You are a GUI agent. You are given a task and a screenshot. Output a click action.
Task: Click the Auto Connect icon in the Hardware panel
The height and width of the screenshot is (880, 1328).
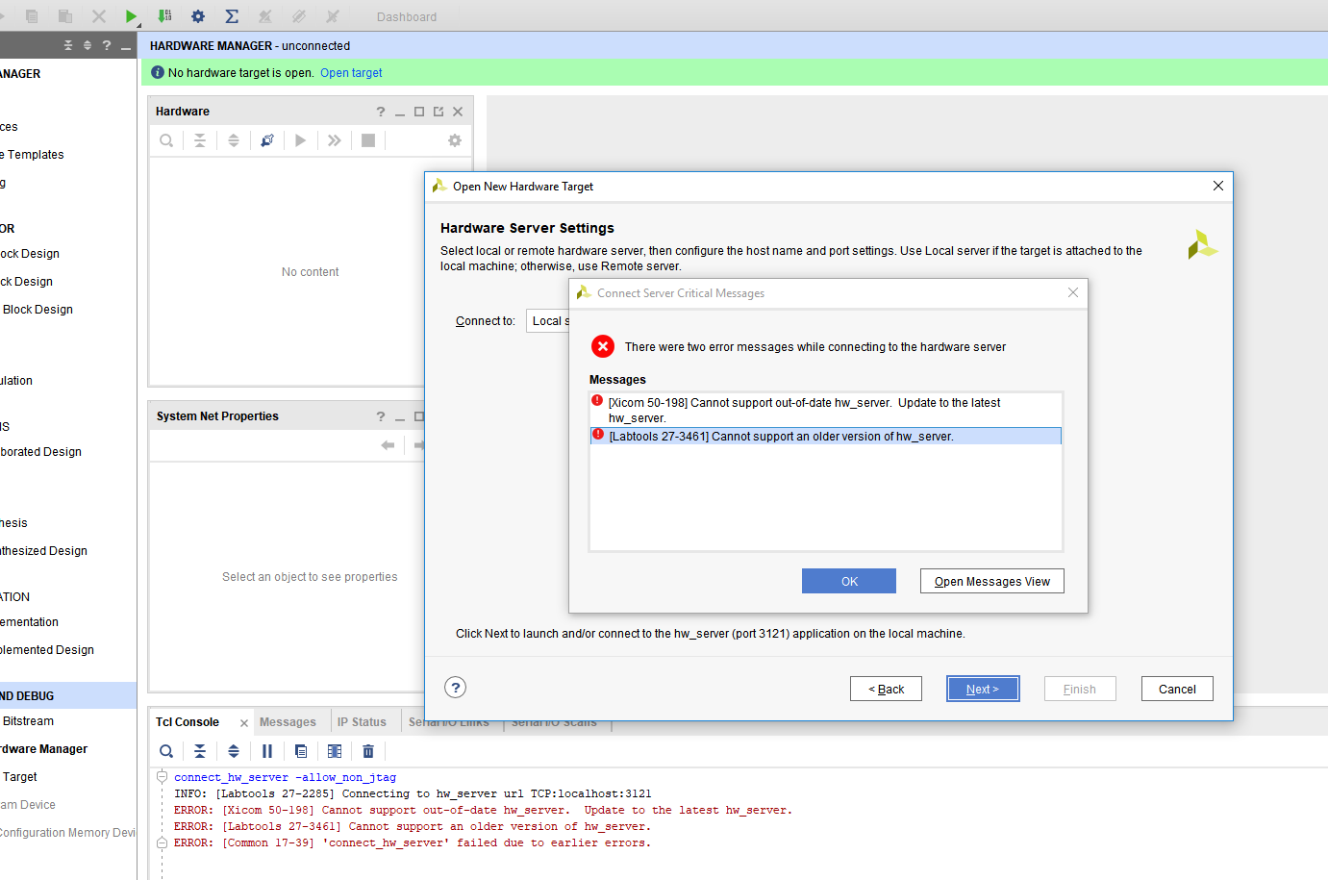[x=267, y=140]
